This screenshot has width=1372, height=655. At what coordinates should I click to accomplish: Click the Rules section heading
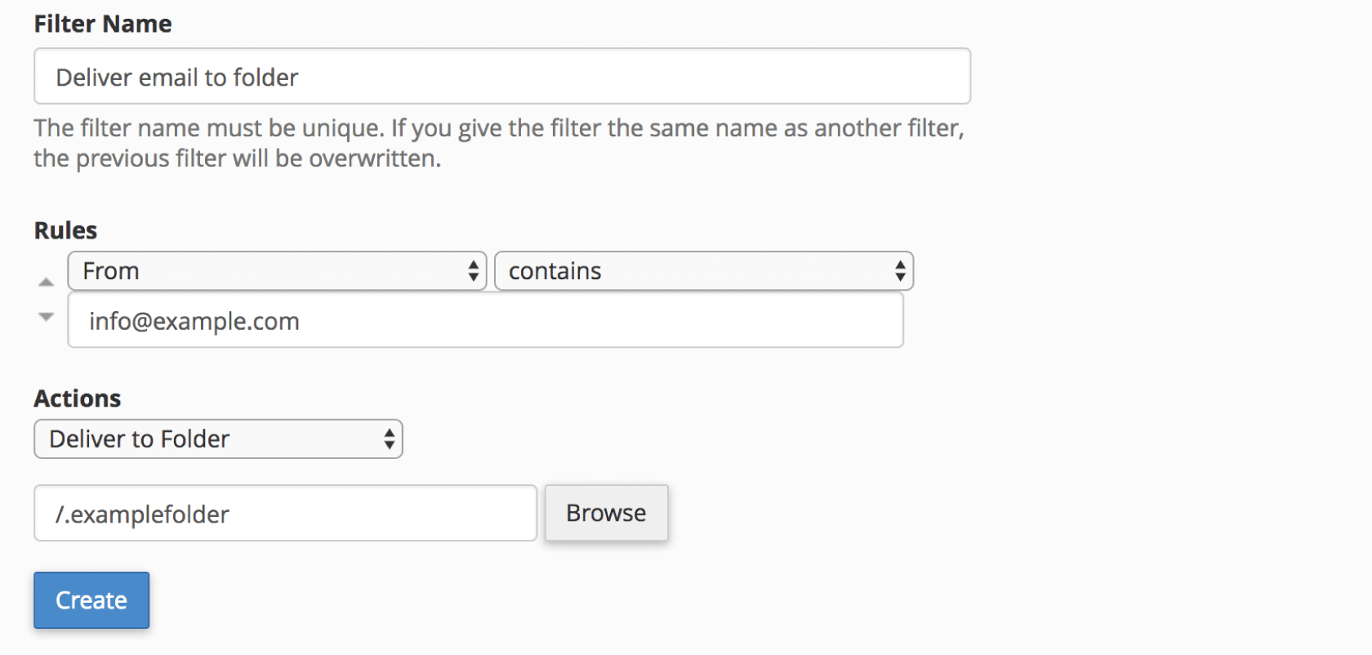coord(65,230)
